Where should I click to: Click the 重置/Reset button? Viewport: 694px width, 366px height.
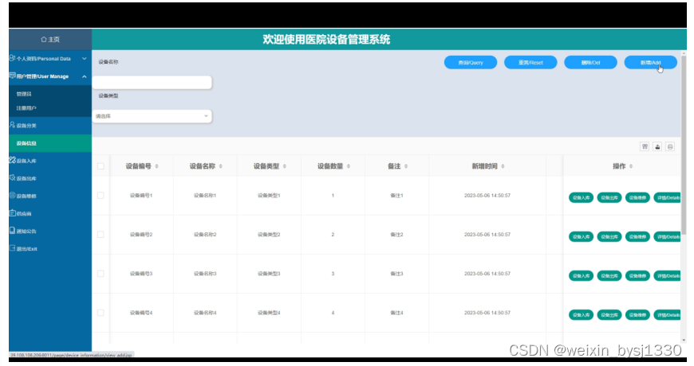(x=530, y=63)
